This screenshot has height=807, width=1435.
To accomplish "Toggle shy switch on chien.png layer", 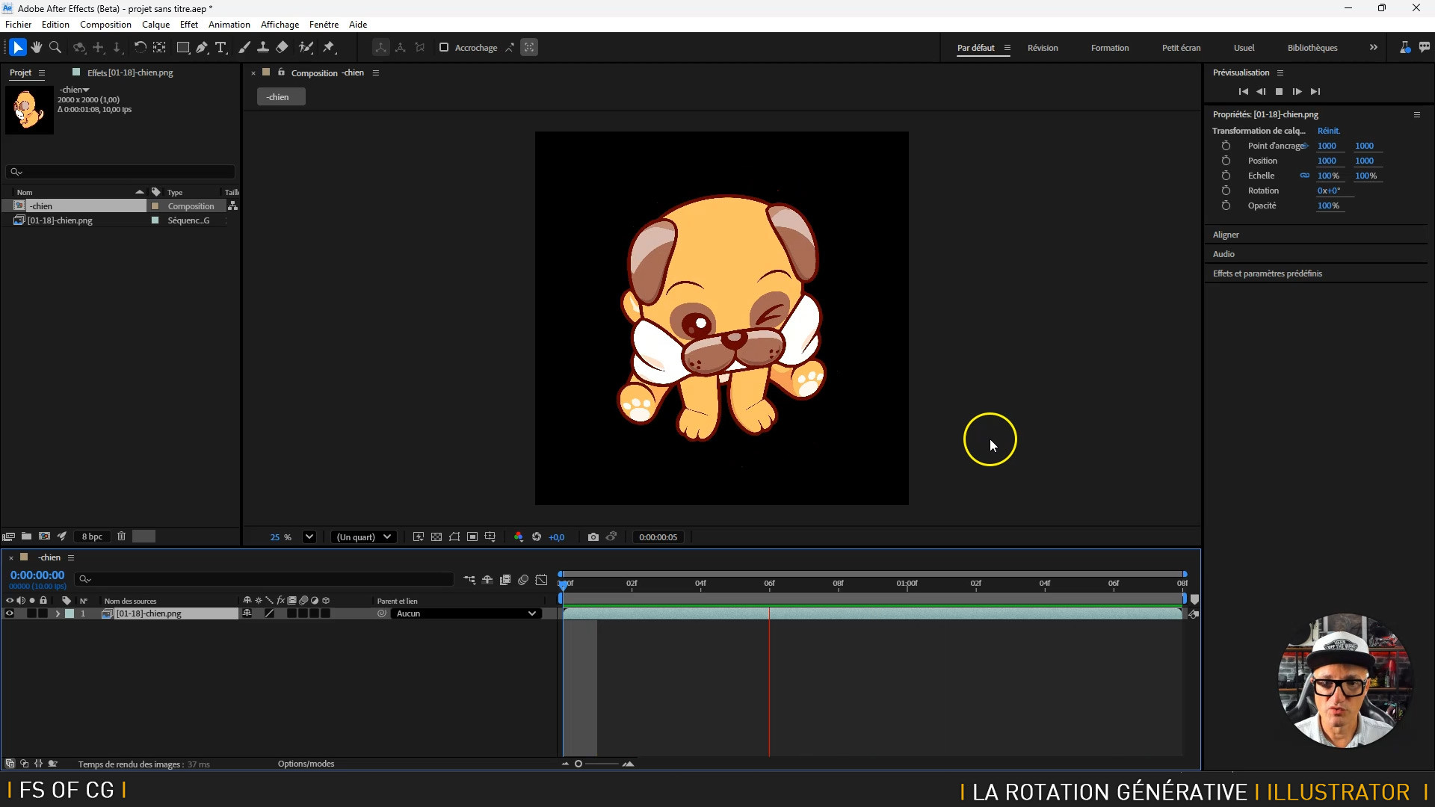I will [x=247, y=613].
